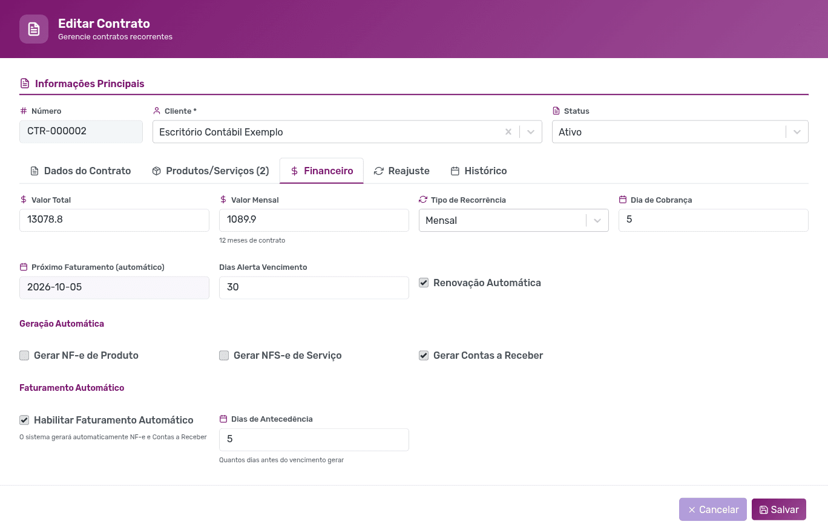Switch to Dados do Contrato tab
The height and width of the screenshot is (530, 828).
tap(80, 171)
